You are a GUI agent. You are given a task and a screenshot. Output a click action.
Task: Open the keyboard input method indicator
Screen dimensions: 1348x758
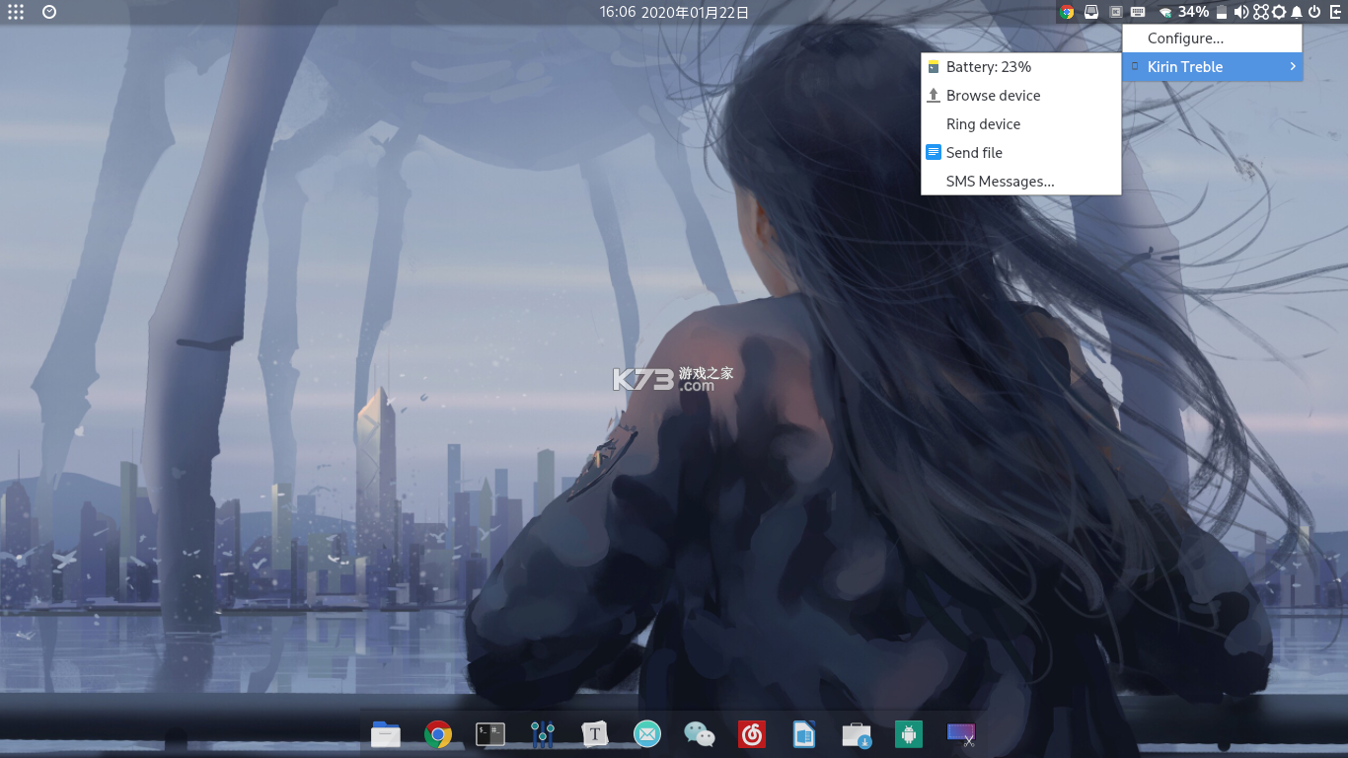[1138, 12]
